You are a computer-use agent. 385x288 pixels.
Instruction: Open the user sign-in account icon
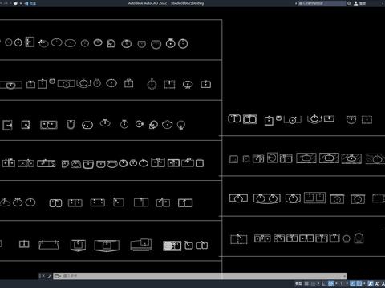tap(356, 3)
